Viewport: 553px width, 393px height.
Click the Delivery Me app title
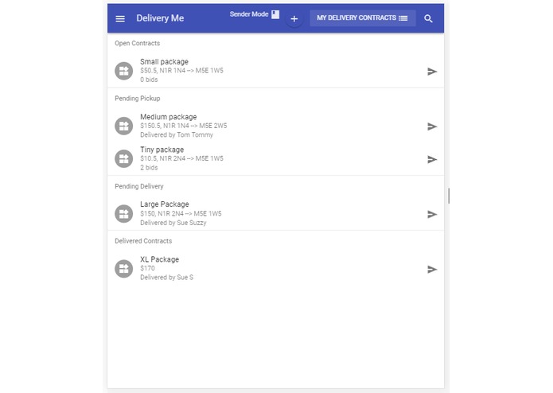point(160,18)
